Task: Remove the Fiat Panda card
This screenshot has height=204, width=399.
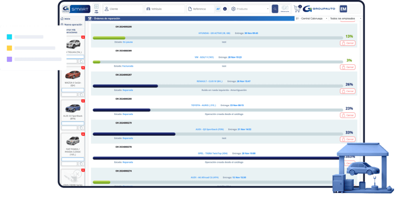Action: [x=83, y=134]
